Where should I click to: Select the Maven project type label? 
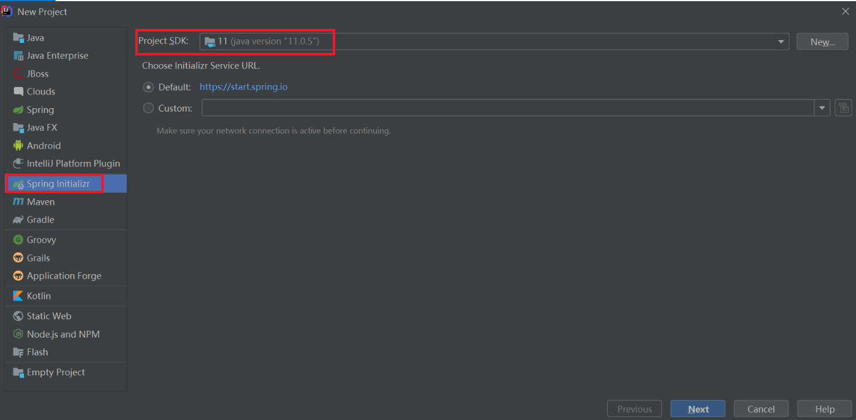pos(41,202)
